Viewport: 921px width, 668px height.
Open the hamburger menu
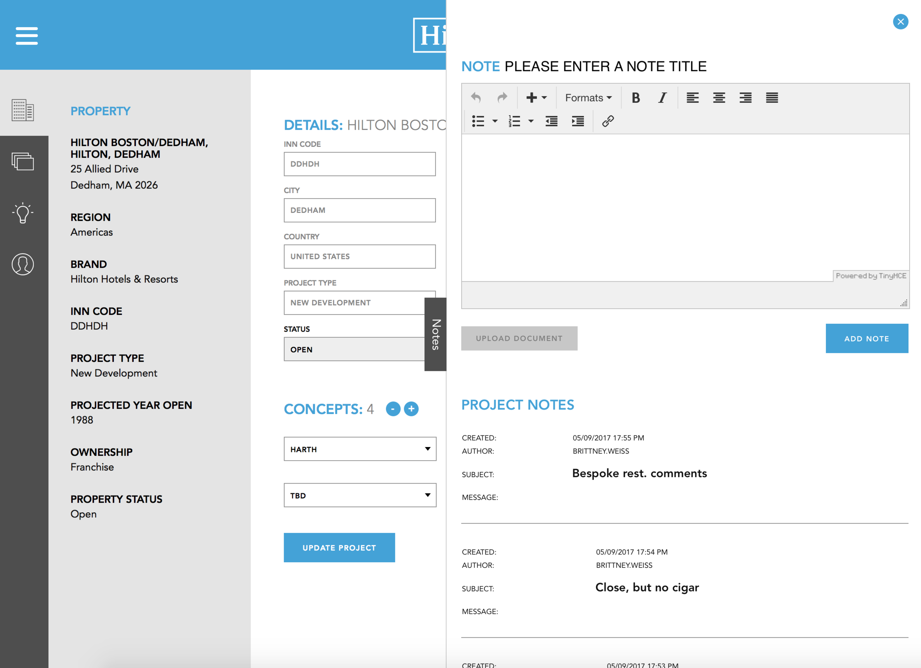tap(27, 36)
